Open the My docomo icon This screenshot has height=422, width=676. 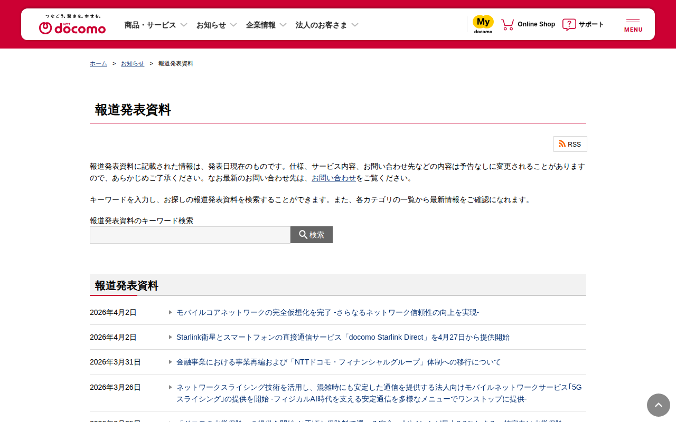483,24
